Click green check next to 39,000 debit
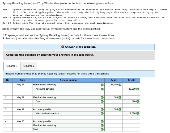The height and width of the screenshot is (133, 170). pyautogui.click(x=120, y=85)
